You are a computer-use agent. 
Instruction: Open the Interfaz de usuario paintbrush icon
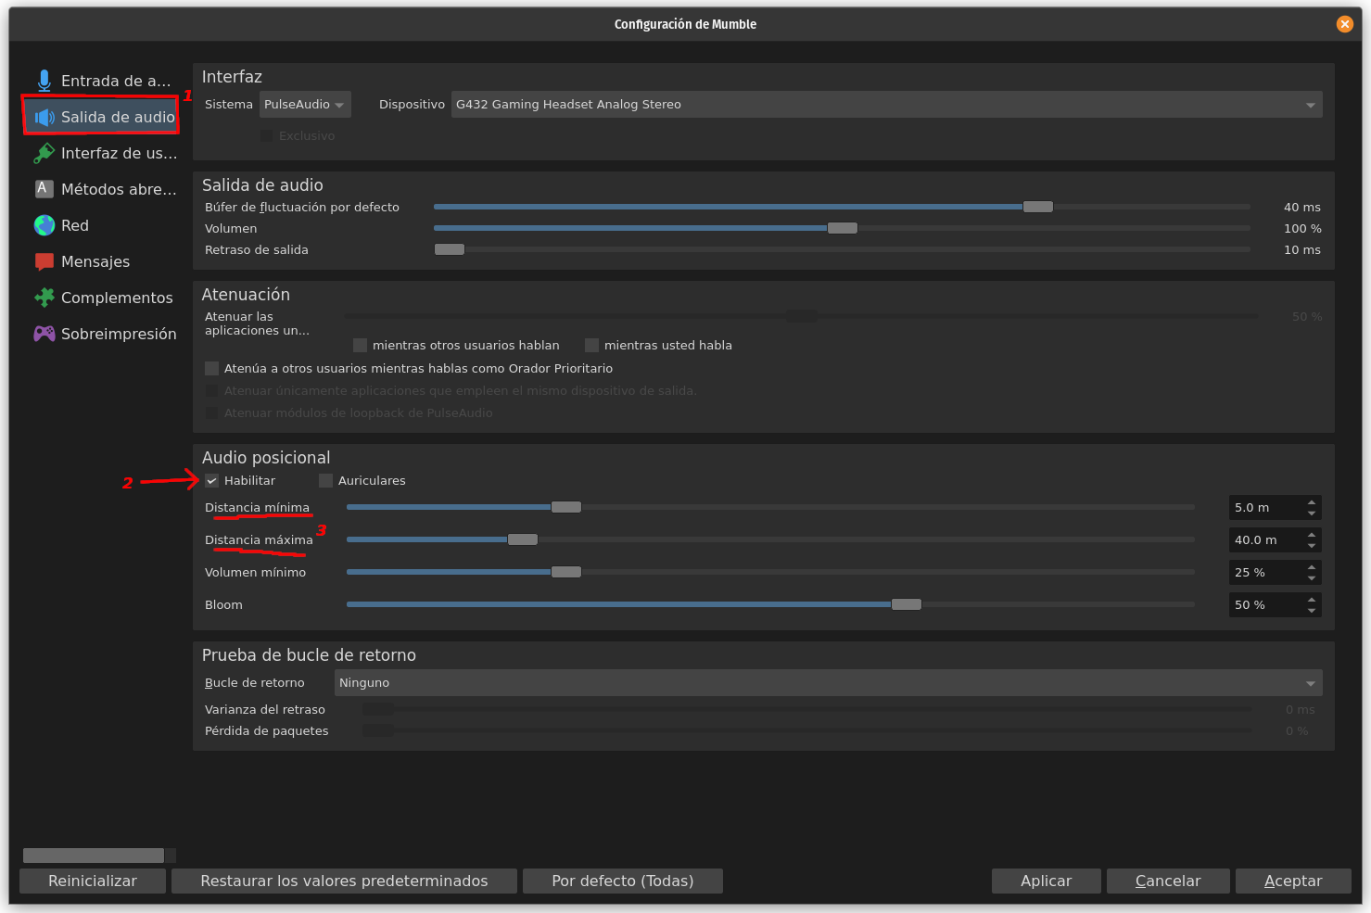44,153
